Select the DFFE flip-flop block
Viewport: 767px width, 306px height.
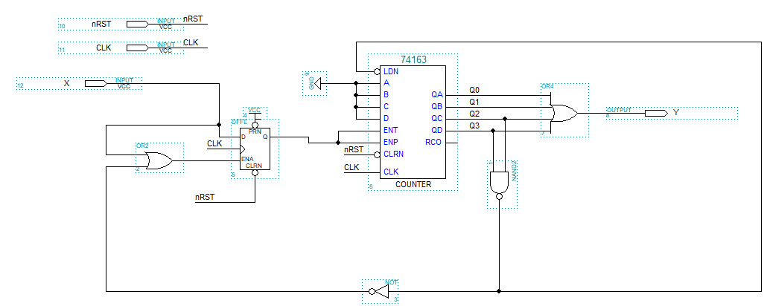click(x=255, y=149)
